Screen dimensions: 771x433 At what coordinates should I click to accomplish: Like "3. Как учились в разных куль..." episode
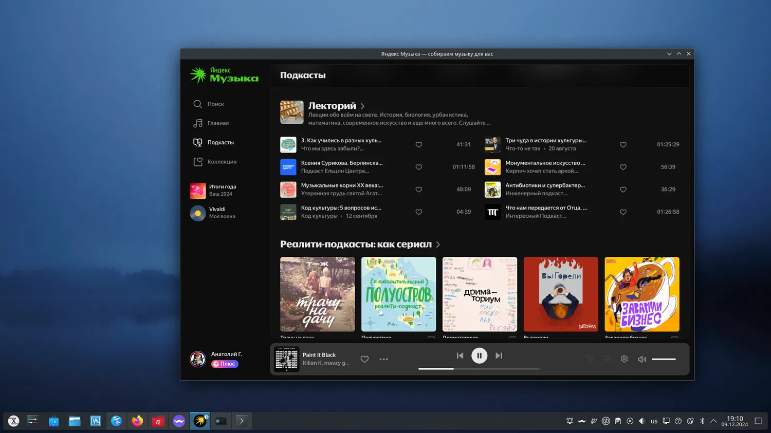(419, 145)
